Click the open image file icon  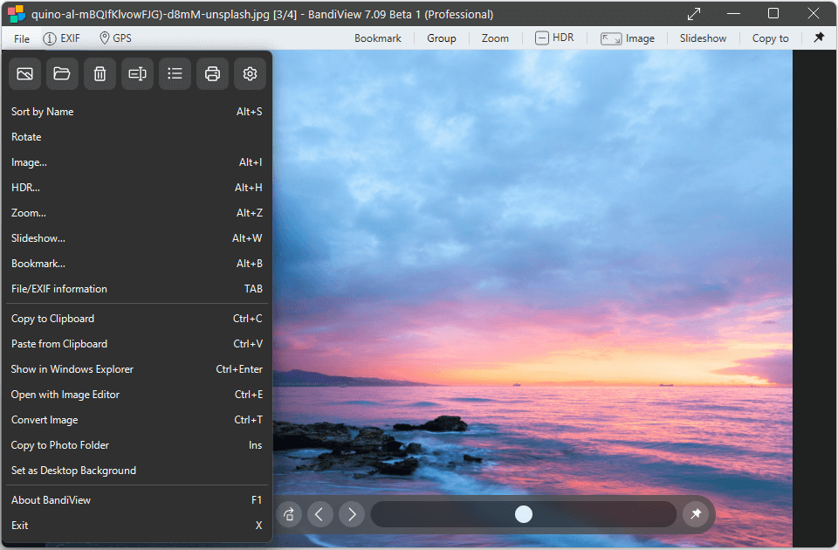point(24,74)
